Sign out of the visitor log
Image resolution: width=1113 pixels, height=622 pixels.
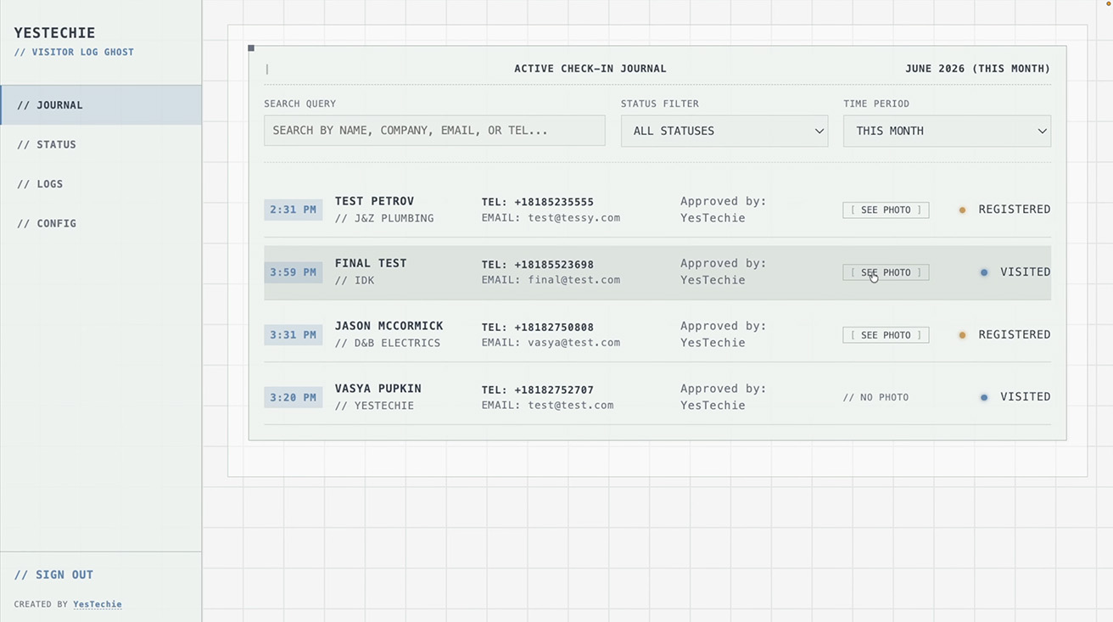point(53,574)
